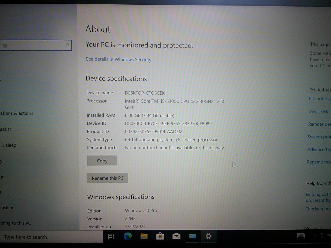Screen dimensions: 331x248
Task: Click the Windows specifications heading
Action: tap(121, 197)
